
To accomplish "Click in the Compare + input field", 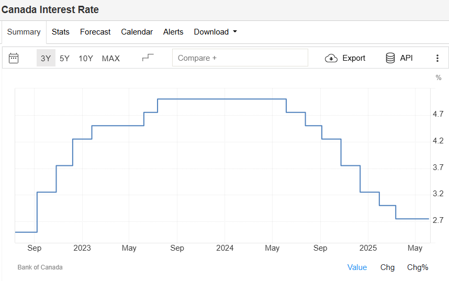I will tap(240, 58).
